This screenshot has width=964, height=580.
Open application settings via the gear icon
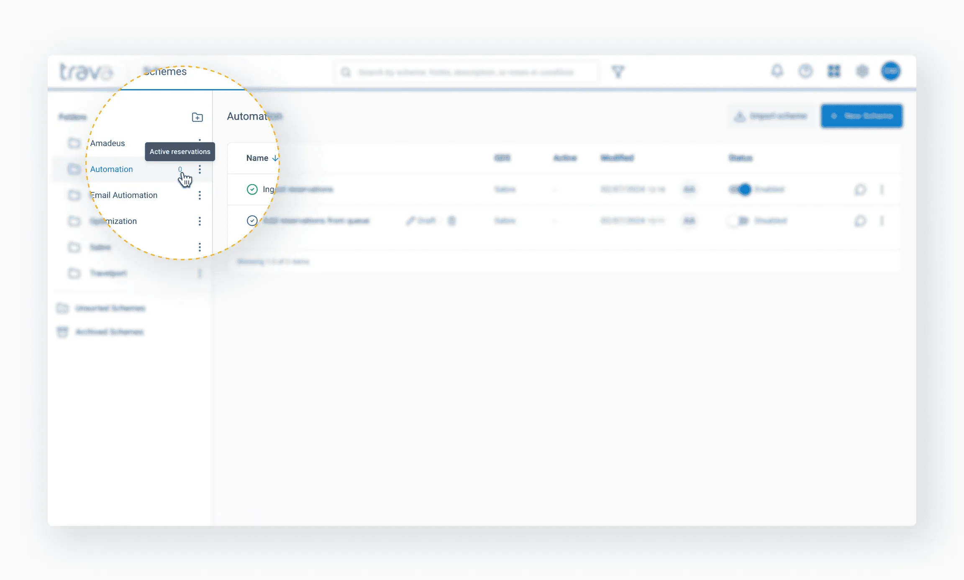point(862,72)
